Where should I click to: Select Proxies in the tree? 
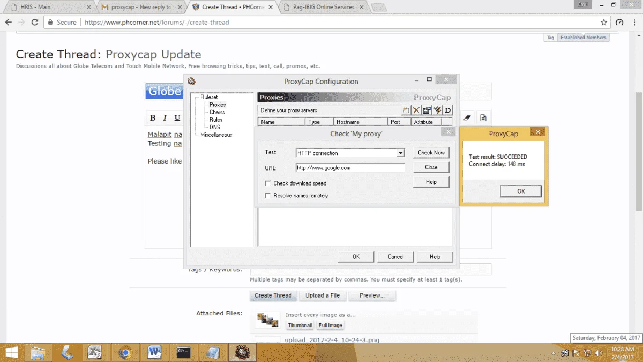(x=218, y=105)
